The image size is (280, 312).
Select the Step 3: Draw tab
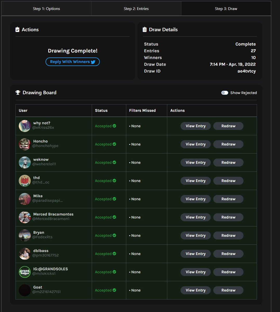pyautogui.click(x=226, y=9)
